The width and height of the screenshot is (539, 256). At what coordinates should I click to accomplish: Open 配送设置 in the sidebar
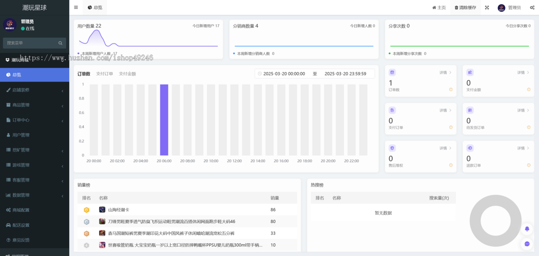pos(35,225)
